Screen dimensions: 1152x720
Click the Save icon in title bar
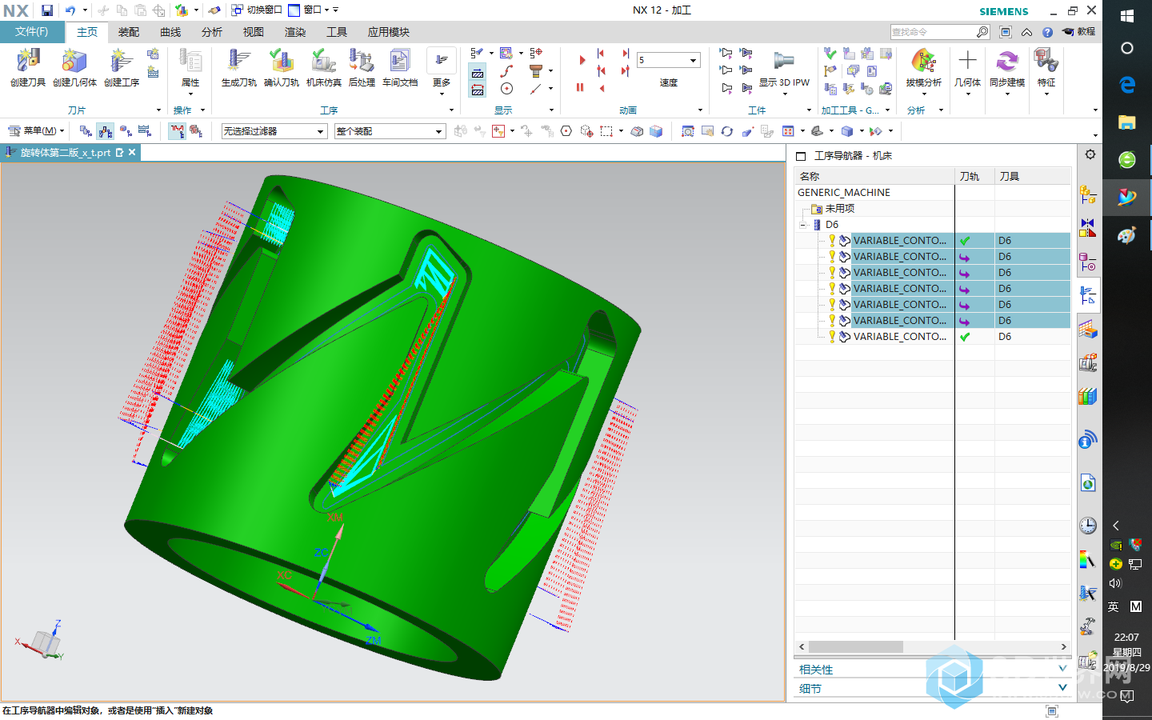47,10
